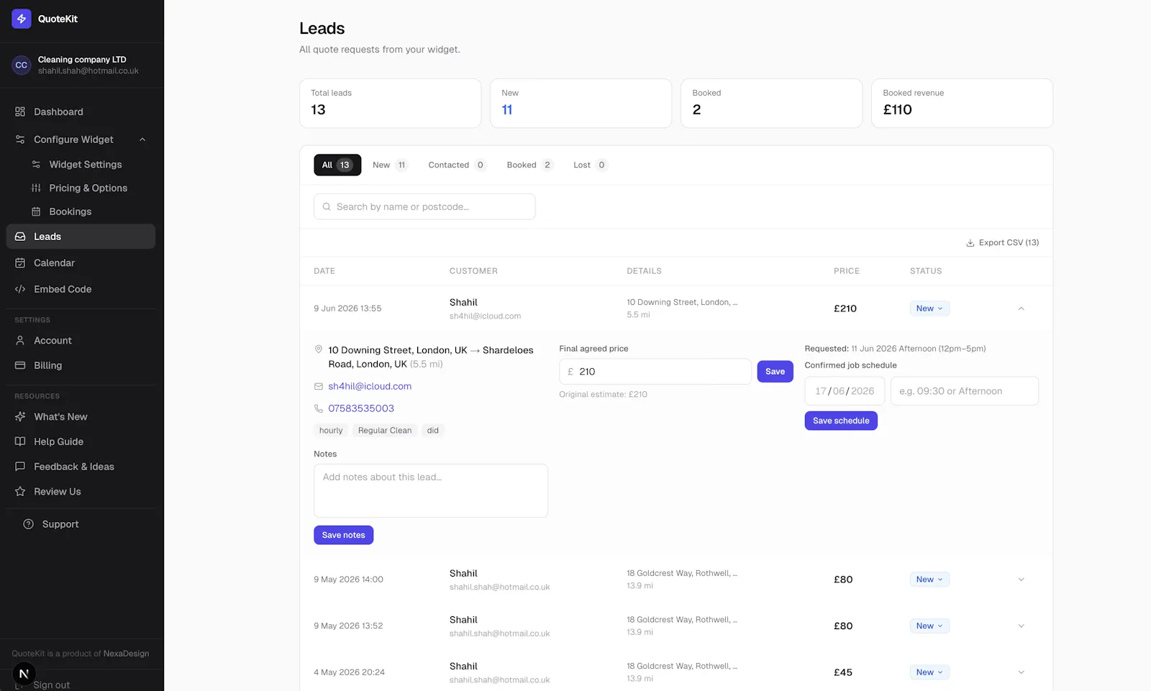Open status dropdown for 9 May 13:52 lead

[929, 626]
